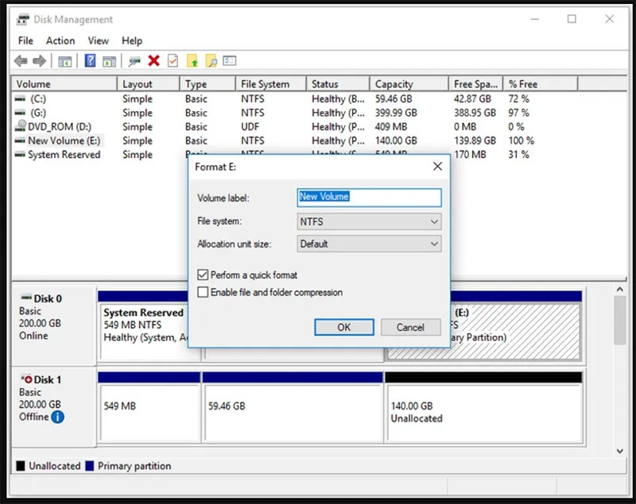Sort by the Layout column header
636x504 pixels.
click(149, 84)
